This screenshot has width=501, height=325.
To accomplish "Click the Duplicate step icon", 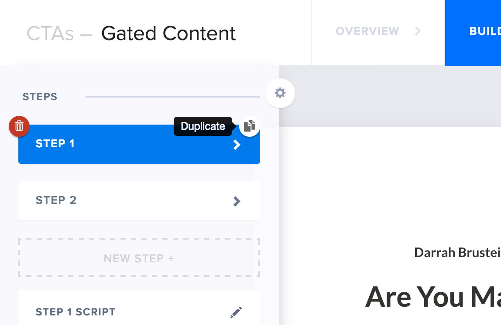I will click(x=250, y=126).
